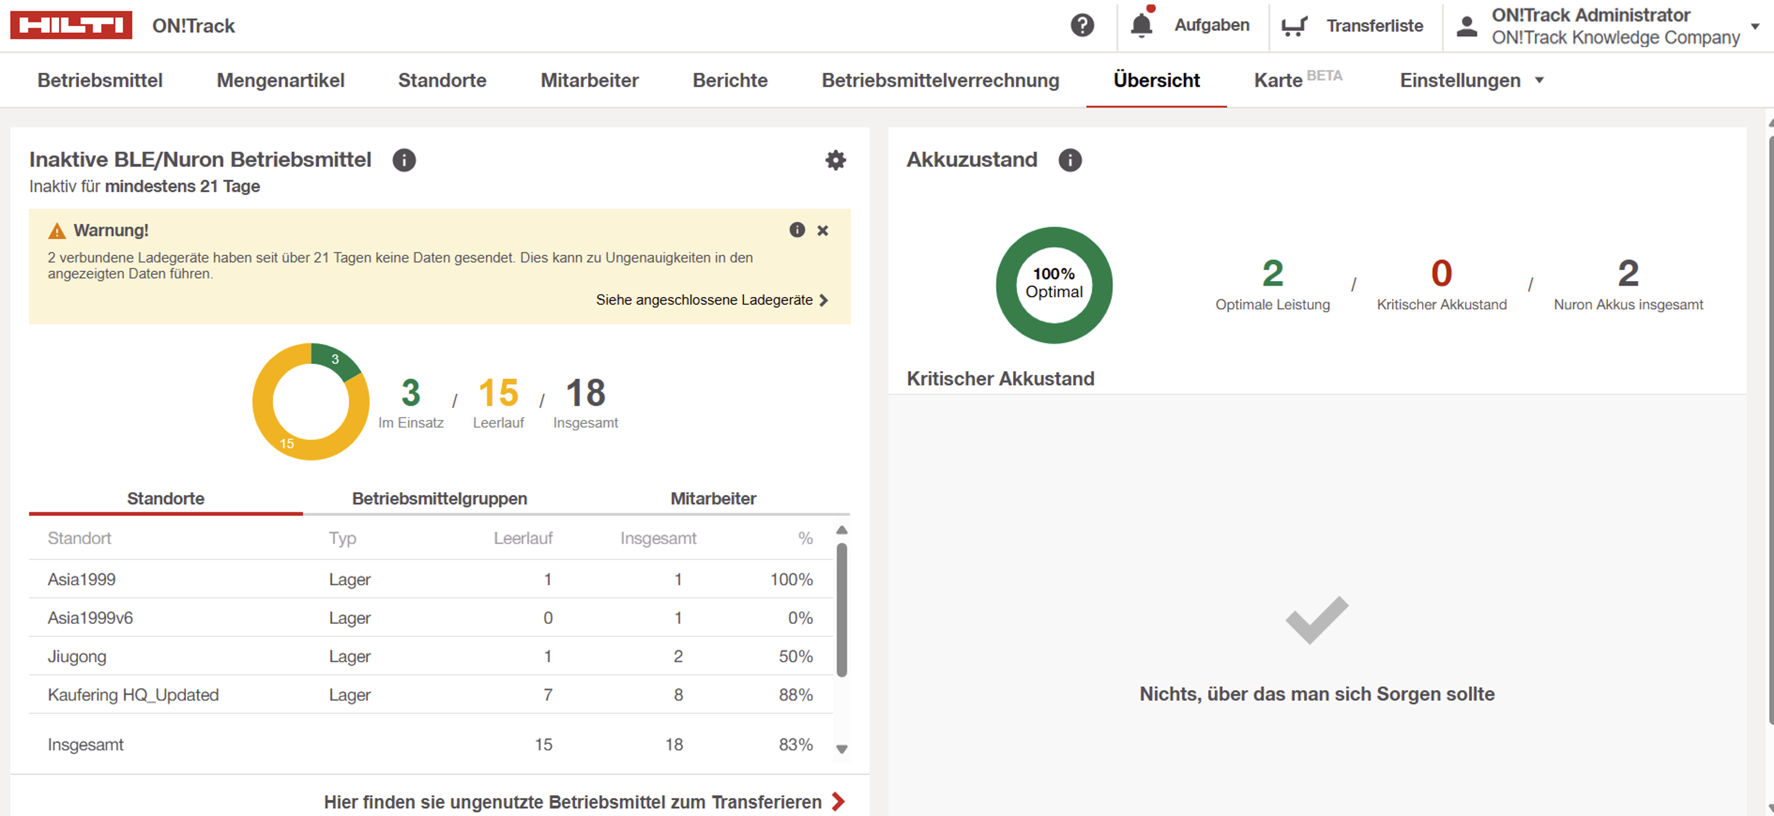Click the % column header
Screen dimensions: 1774x816
tap(805, 538)
